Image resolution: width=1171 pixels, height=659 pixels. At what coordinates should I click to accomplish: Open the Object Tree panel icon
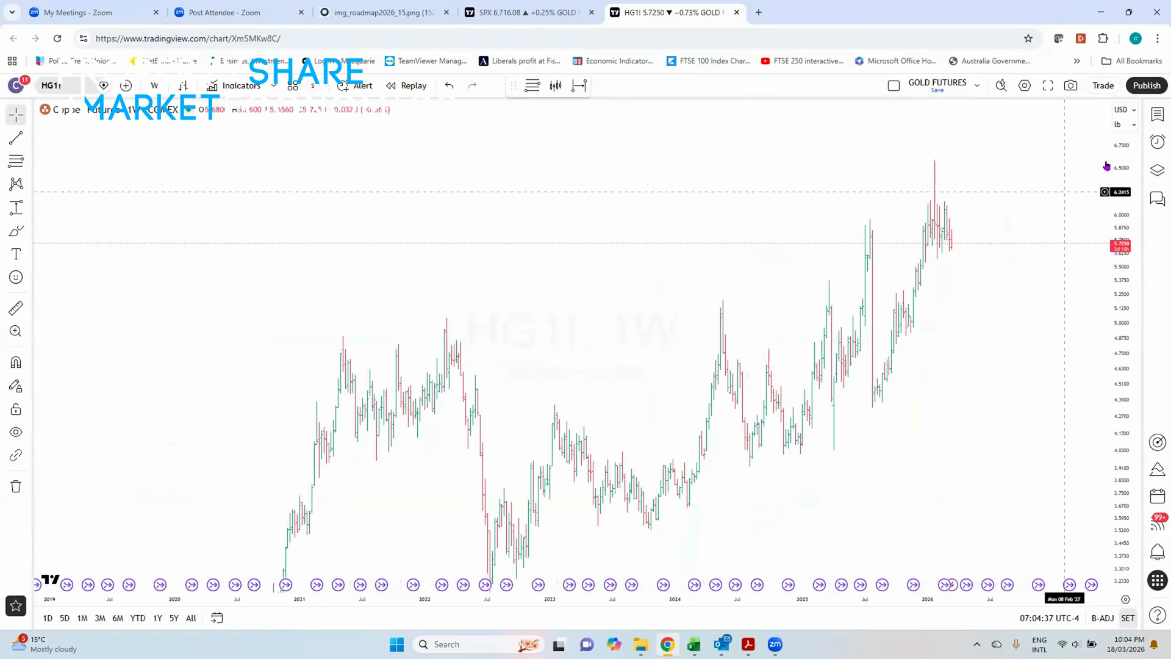tap(1157, 170)
